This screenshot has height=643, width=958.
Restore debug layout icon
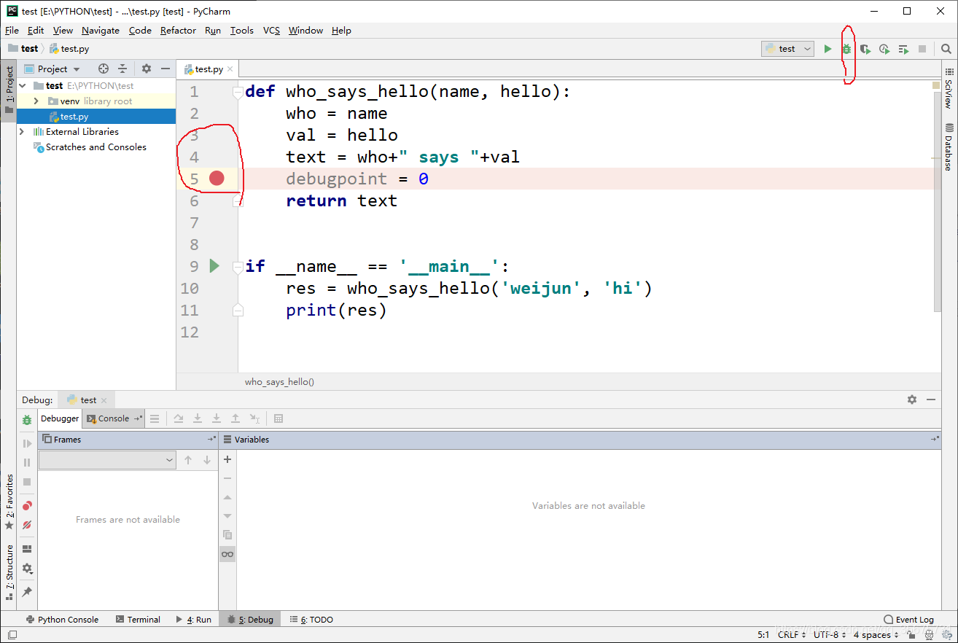coord(27,549)
